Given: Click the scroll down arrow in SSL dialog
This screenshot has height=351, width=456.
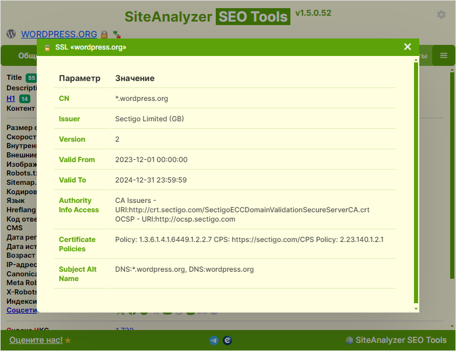Looking at the screenshot, I should pyautogui.click(x=416, y=308).
